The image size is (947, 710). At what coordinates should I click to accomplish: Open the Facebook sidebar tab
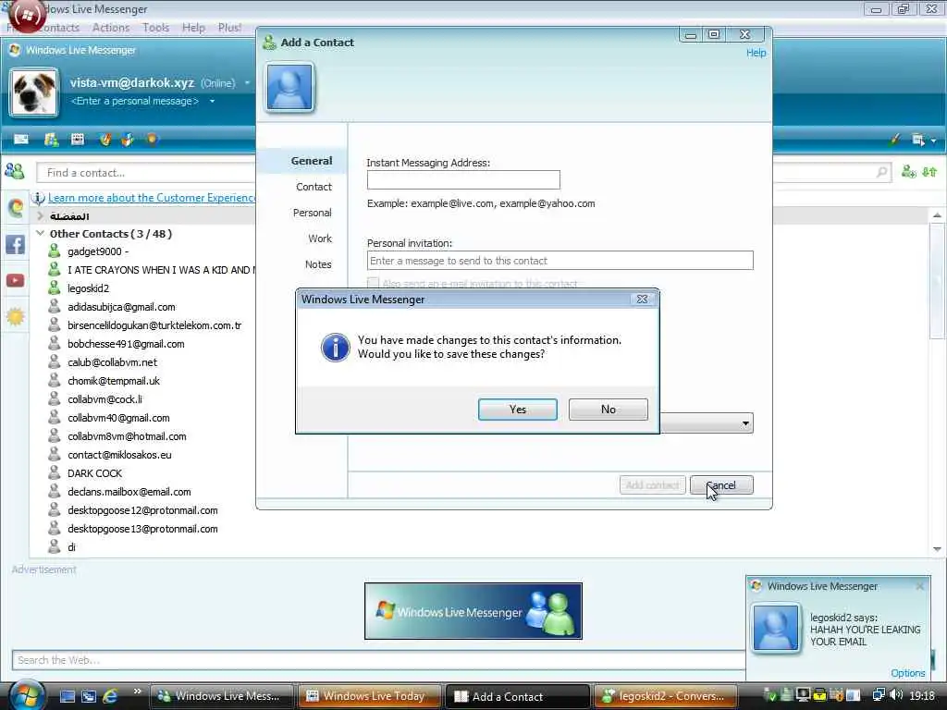click(15, 244)
